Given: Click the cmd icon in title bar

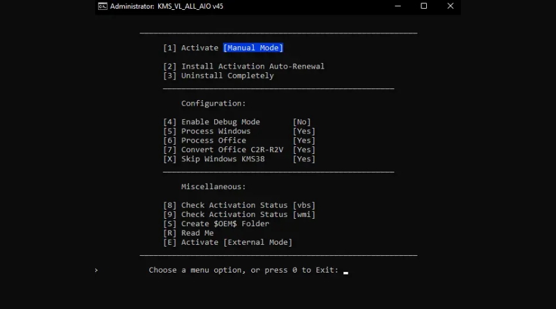Looking at the screenshot, I should (x=103, y=6).
